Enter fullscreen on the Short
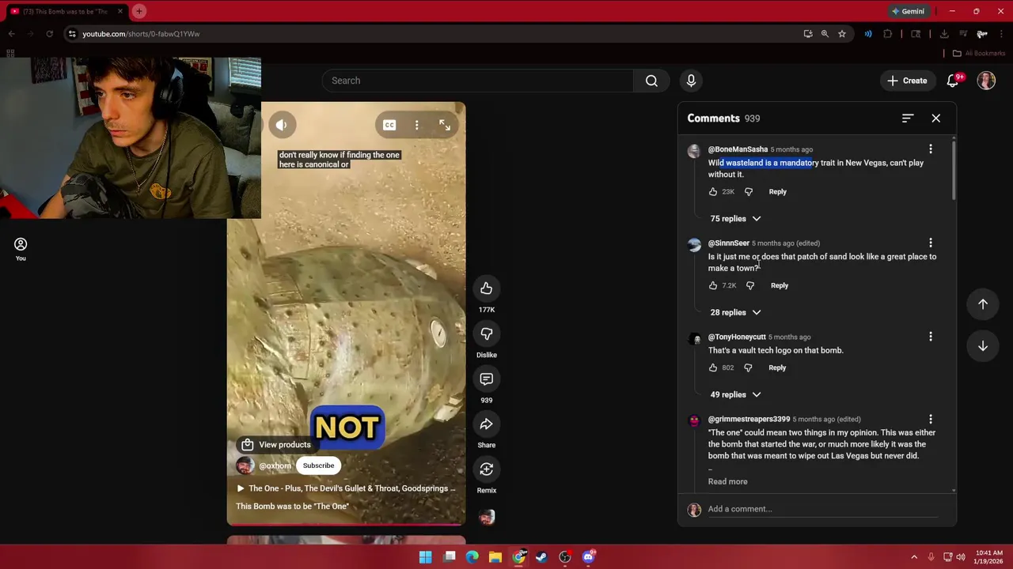 tap(445, 125)
